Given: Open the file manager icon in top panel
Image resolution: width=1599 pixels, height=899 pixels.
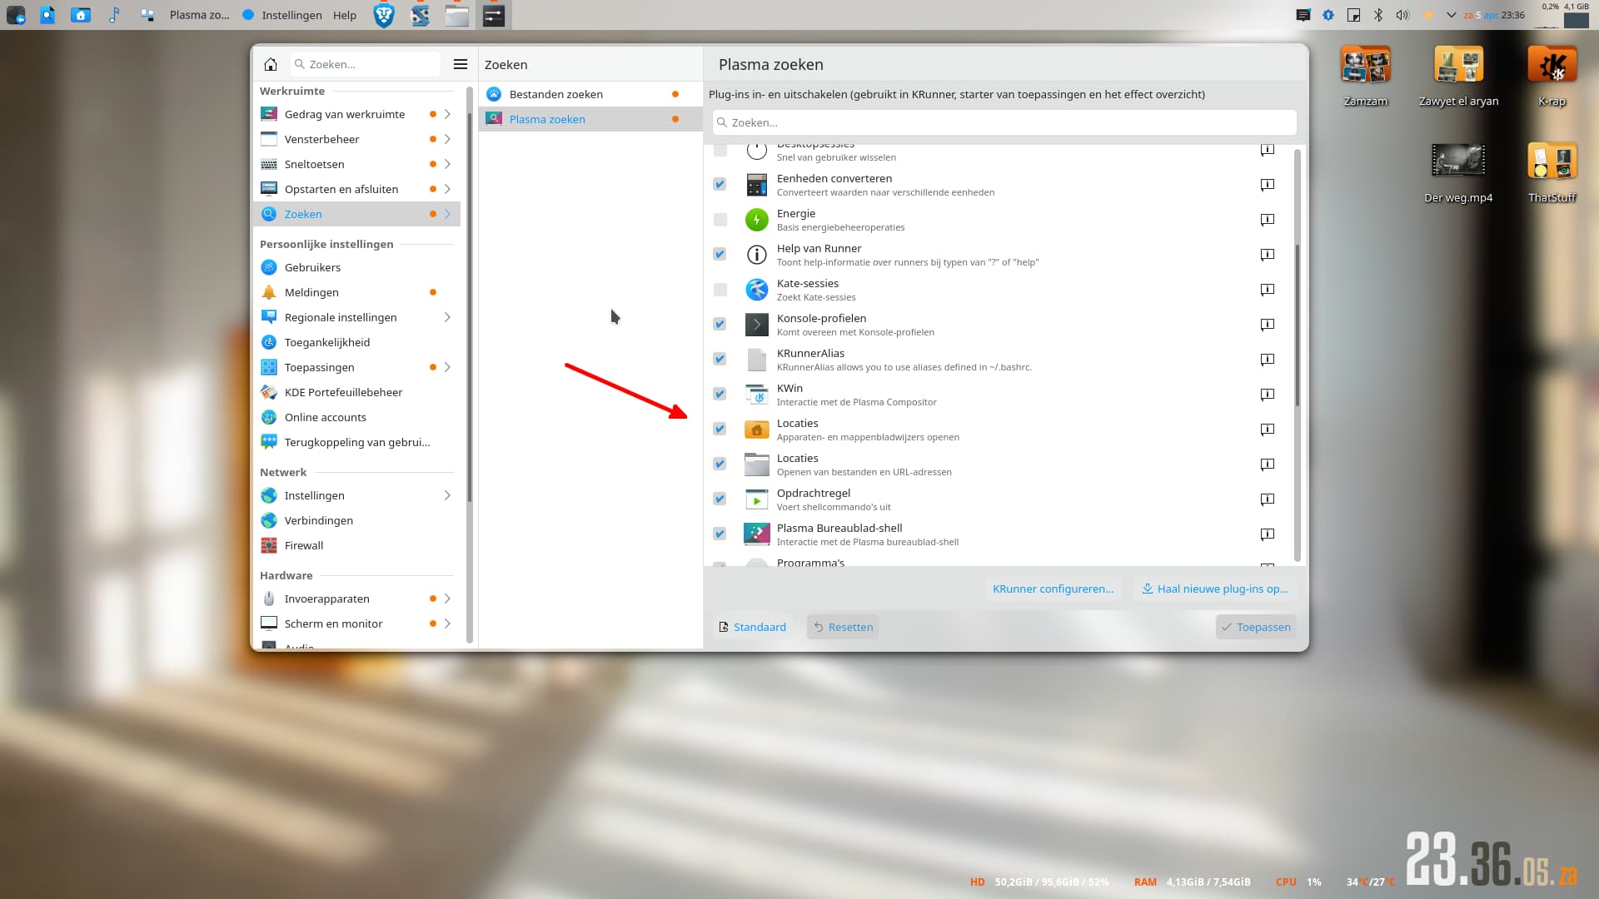Looking at the screenshot, I should coord(457,15).
